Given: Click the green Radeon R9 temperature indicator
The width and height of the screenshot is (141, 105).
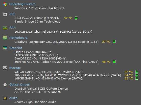Looking at the screenshot, I should pyautogui.click(x=114, y=61).
